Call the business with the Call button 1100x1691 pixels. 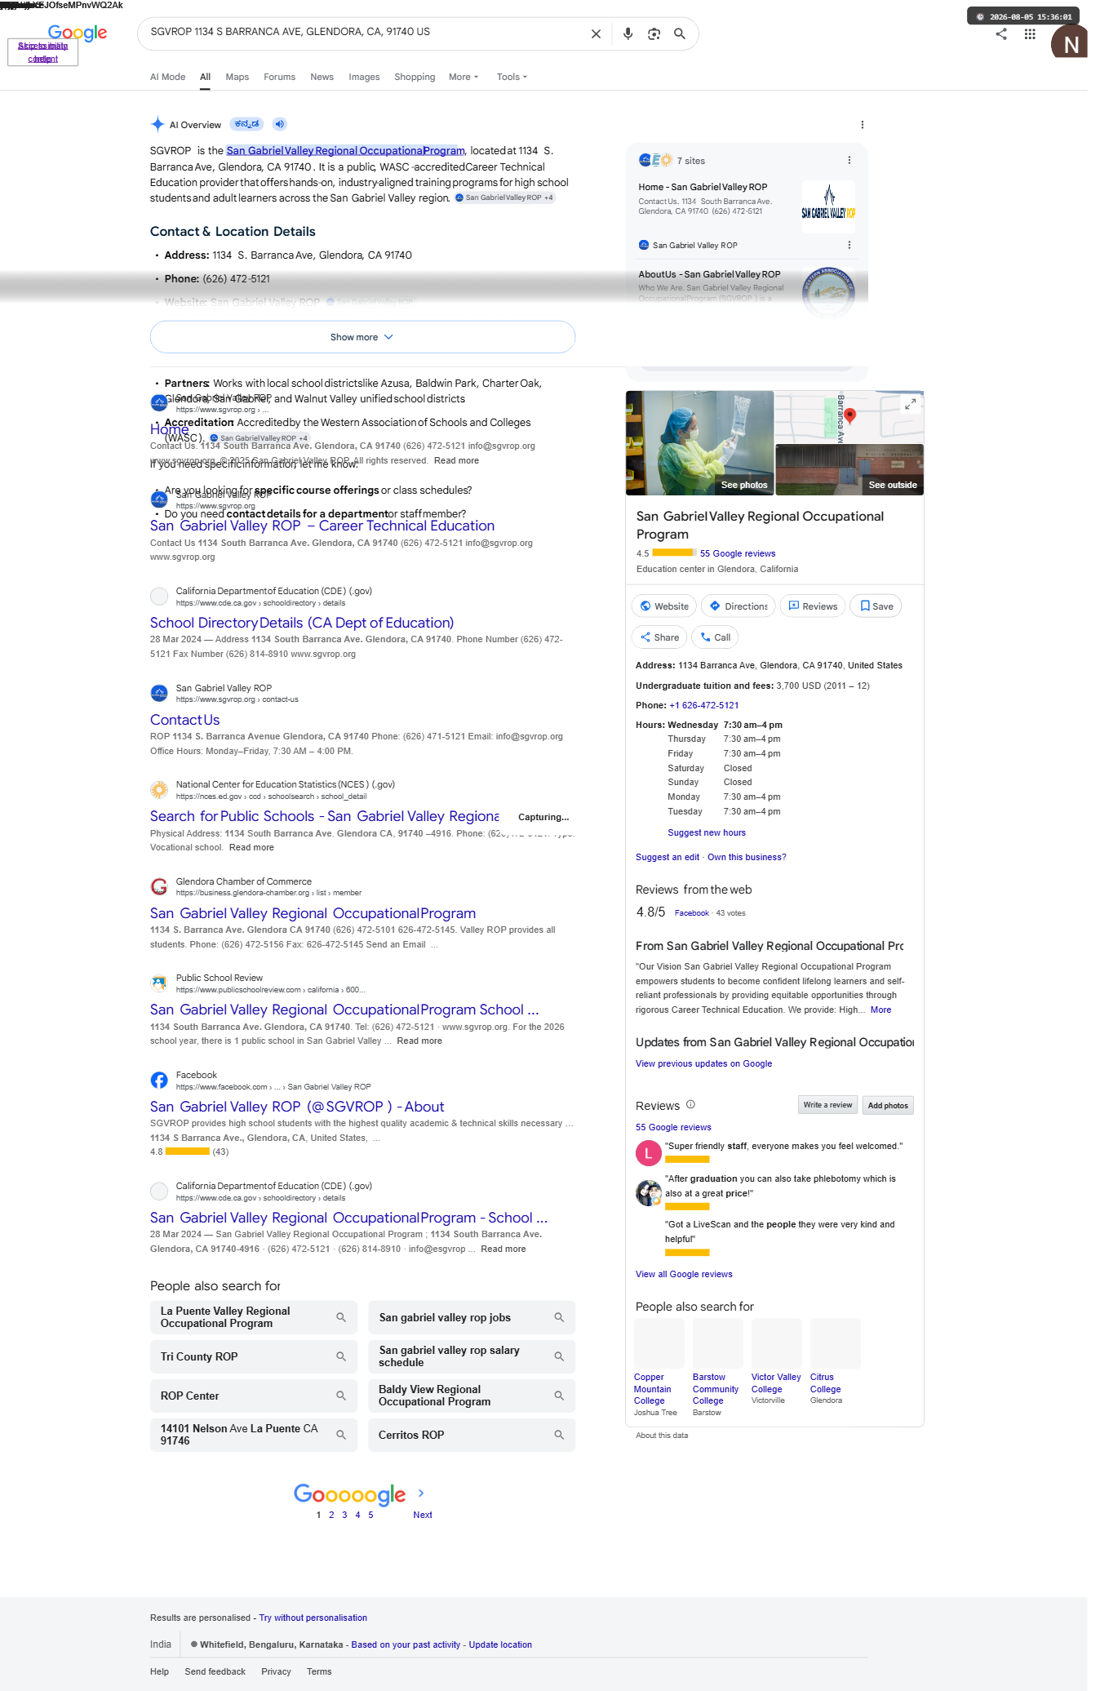tap(715, 637)
